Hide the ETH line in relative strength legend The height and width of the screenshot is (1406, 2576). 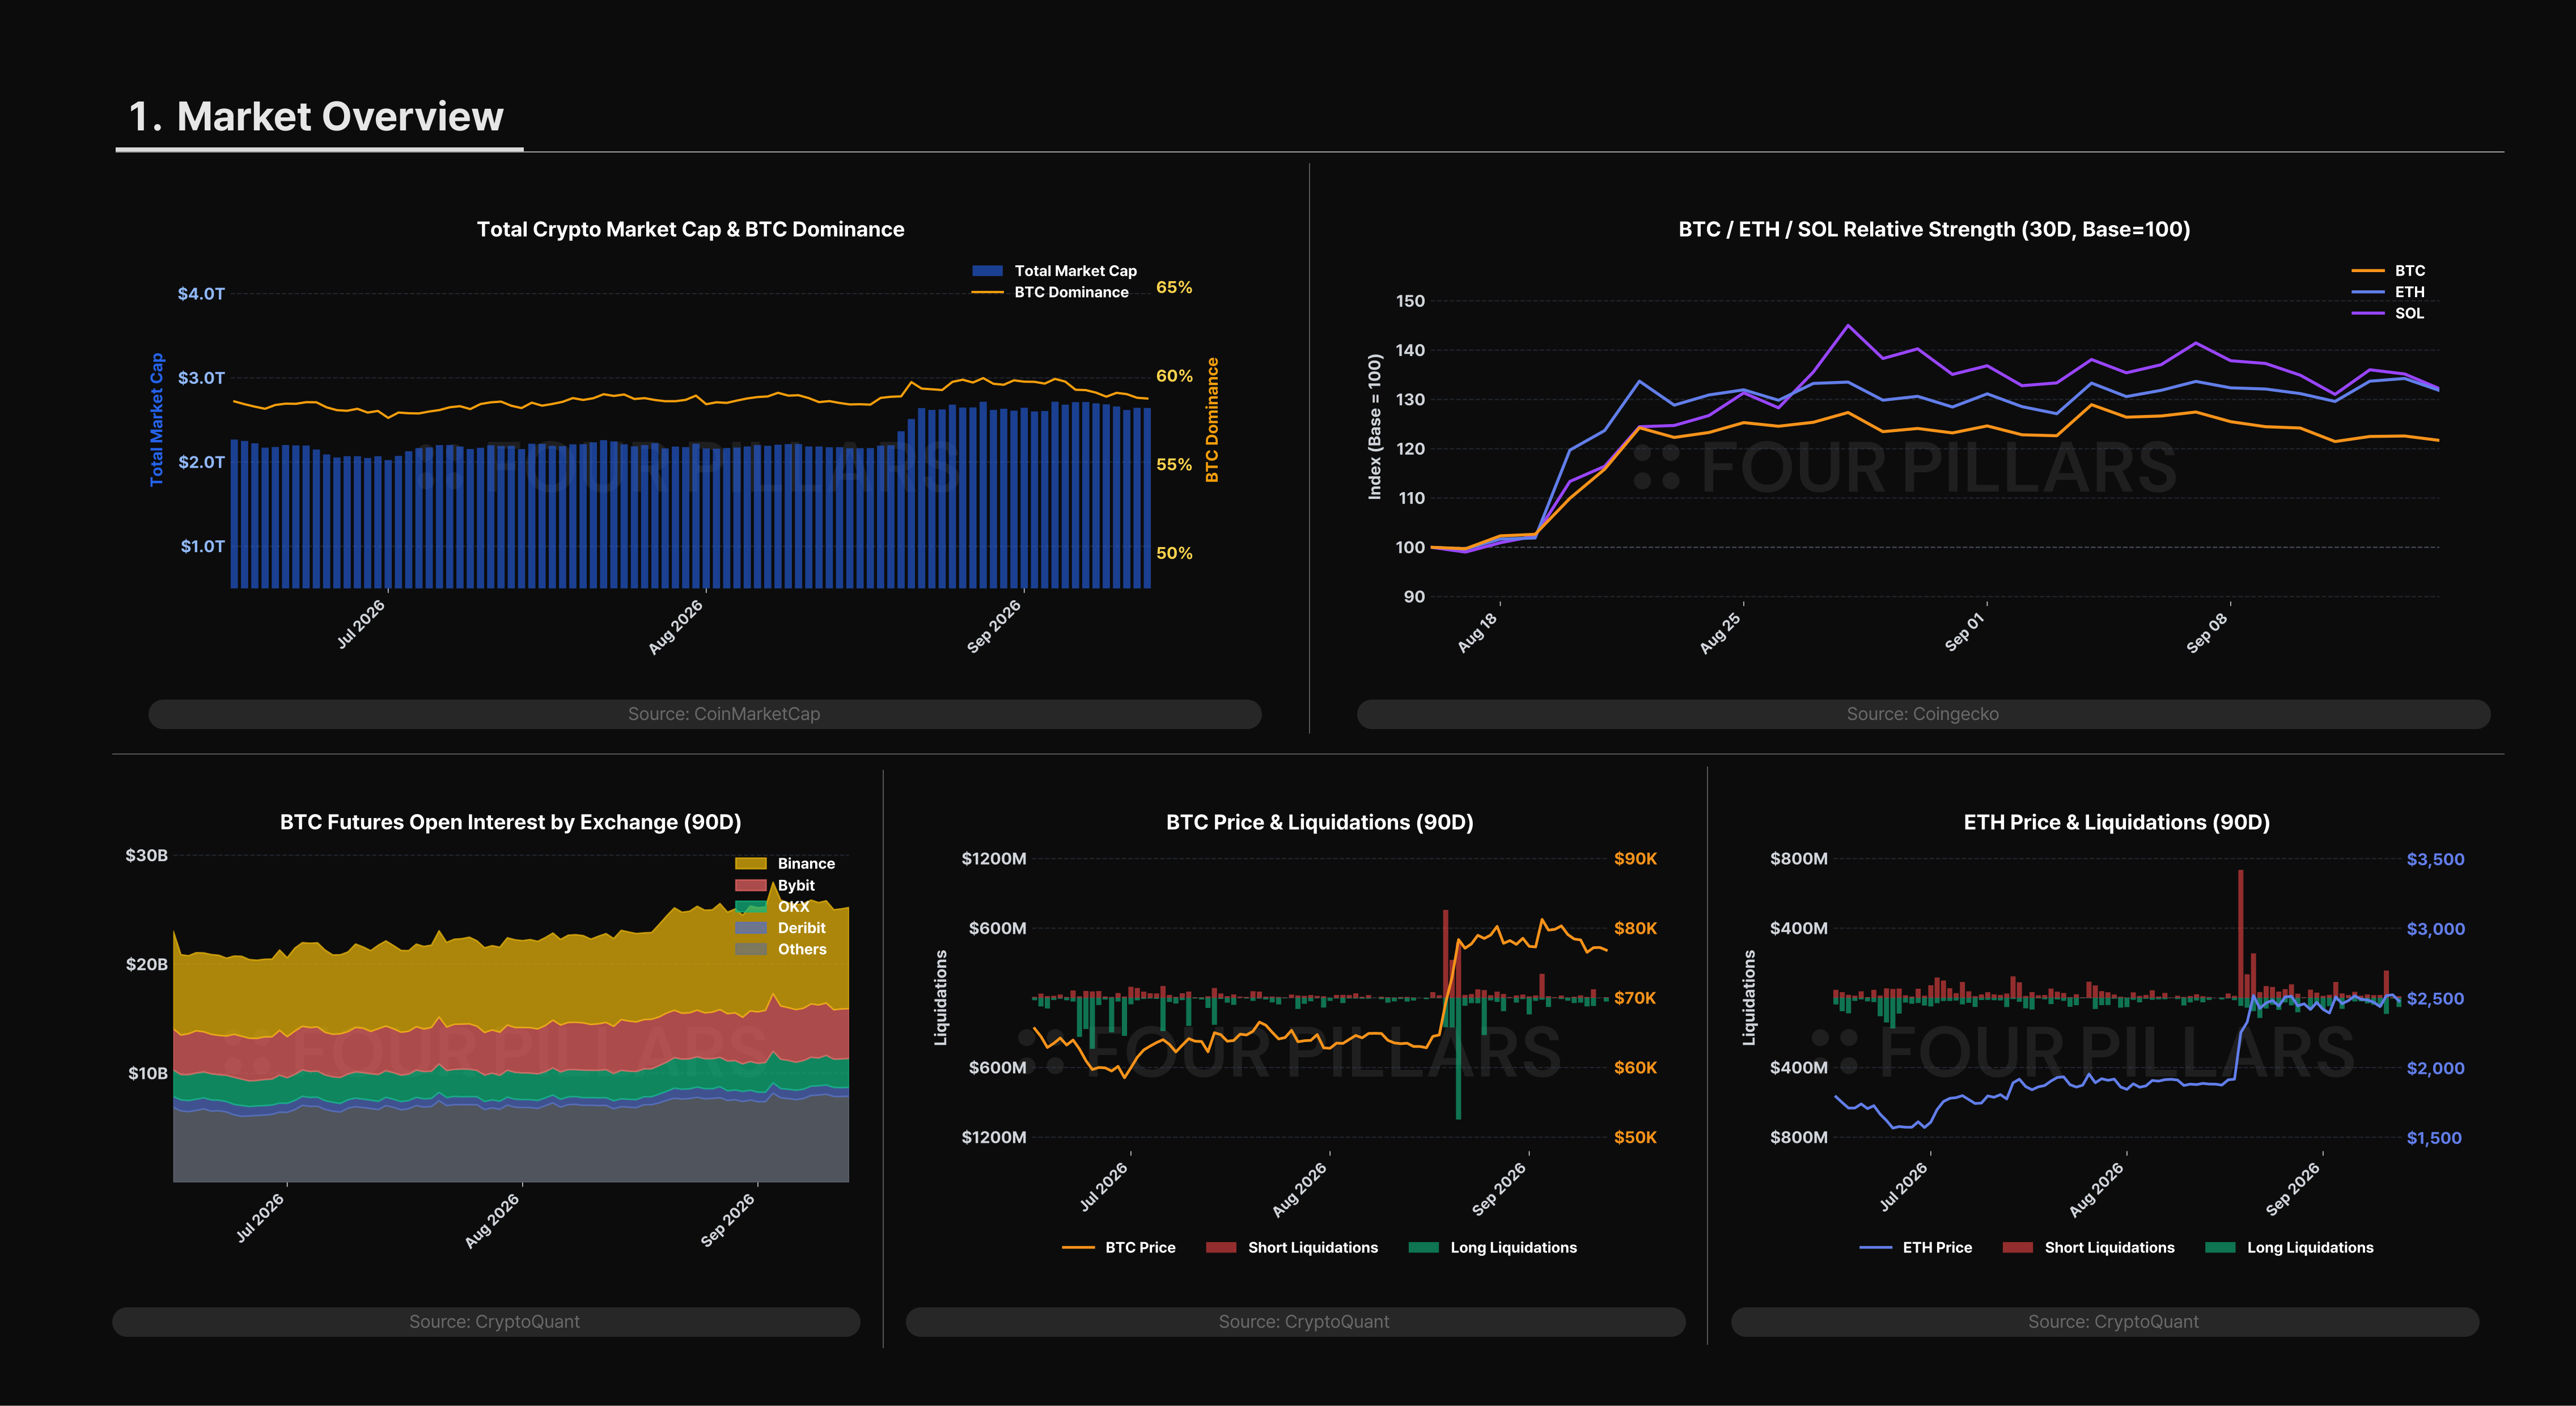[2387, 292]
